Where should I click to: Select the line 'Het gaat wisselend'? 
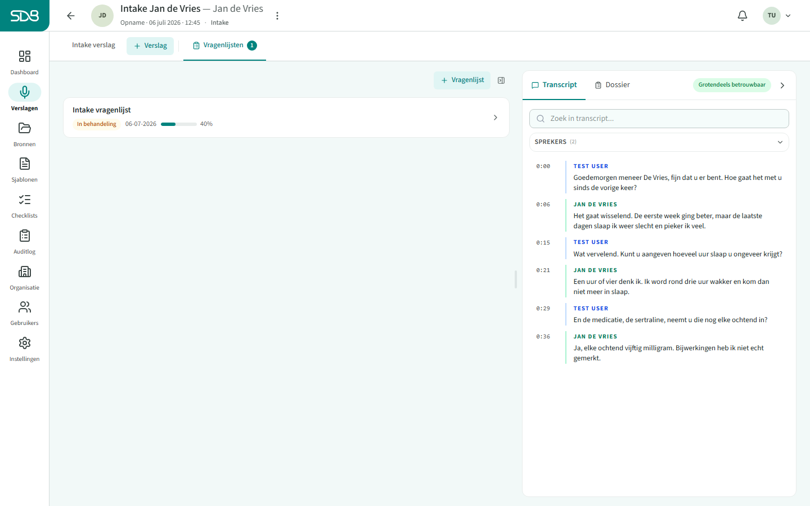tap(668, 221)
